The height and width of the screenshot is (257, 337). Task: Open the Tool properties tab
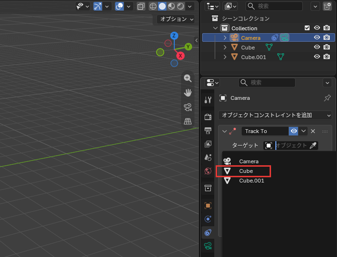pyautogui.click(x=208, y=100)
